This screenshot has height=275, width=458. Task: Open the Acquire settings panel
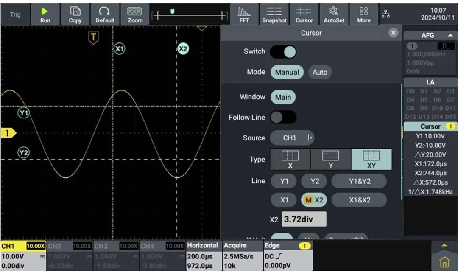click(243, 256)
